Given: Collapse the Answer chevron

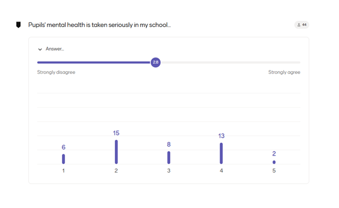Looking at the screenshot, I should click(40, 50).
